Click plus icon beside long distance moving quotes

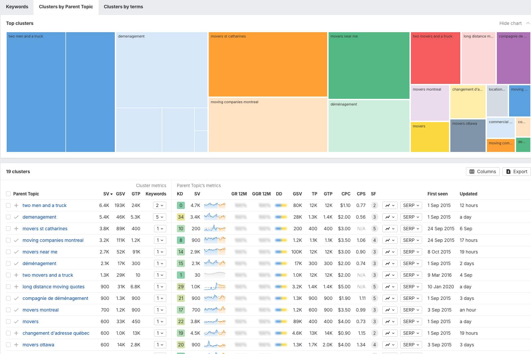point(16,287)
